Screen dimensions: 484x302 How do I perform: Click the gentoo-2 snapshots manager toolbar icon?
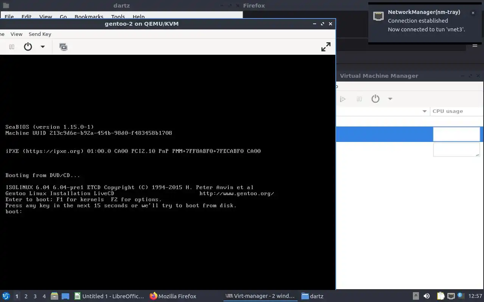coord(63,47)
